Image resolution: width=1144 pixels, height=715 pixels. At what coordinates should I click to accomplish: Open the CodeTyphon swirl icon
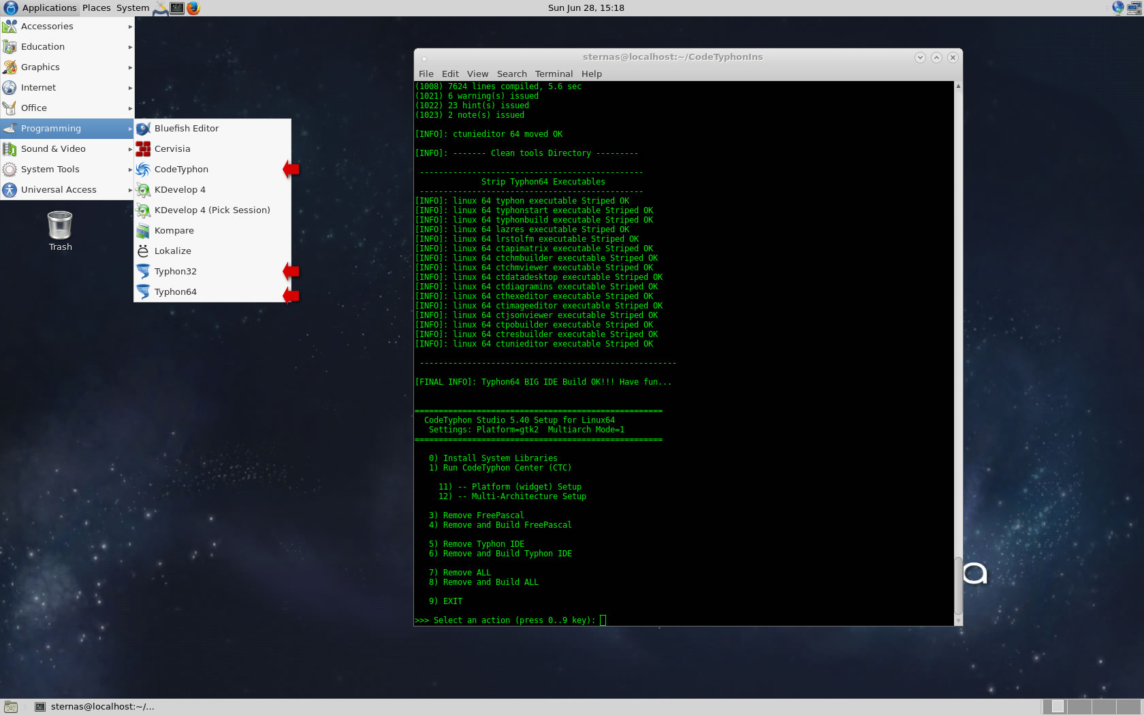pos(143,169)
